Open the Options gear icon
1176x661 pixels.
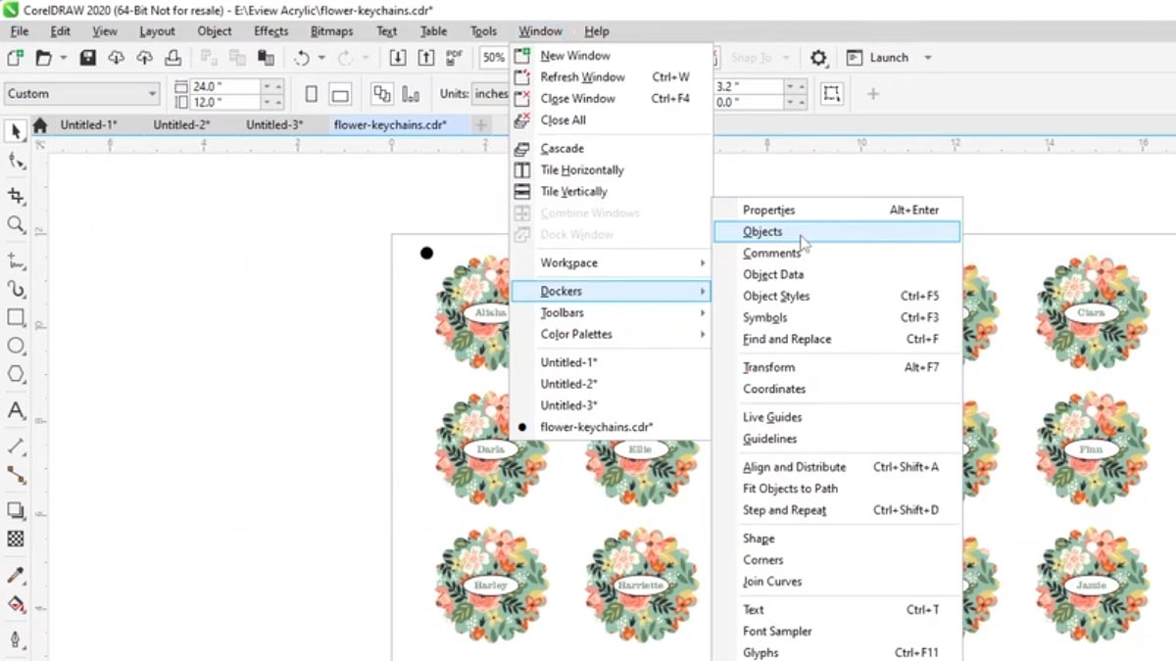point(818,58)
